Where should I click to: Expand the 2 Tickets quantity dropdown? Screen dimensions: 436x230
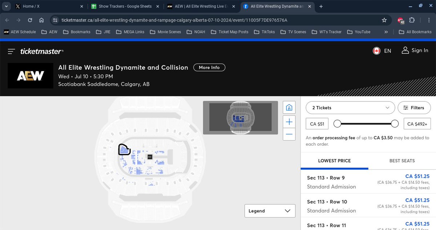click(x=350, y=108)
